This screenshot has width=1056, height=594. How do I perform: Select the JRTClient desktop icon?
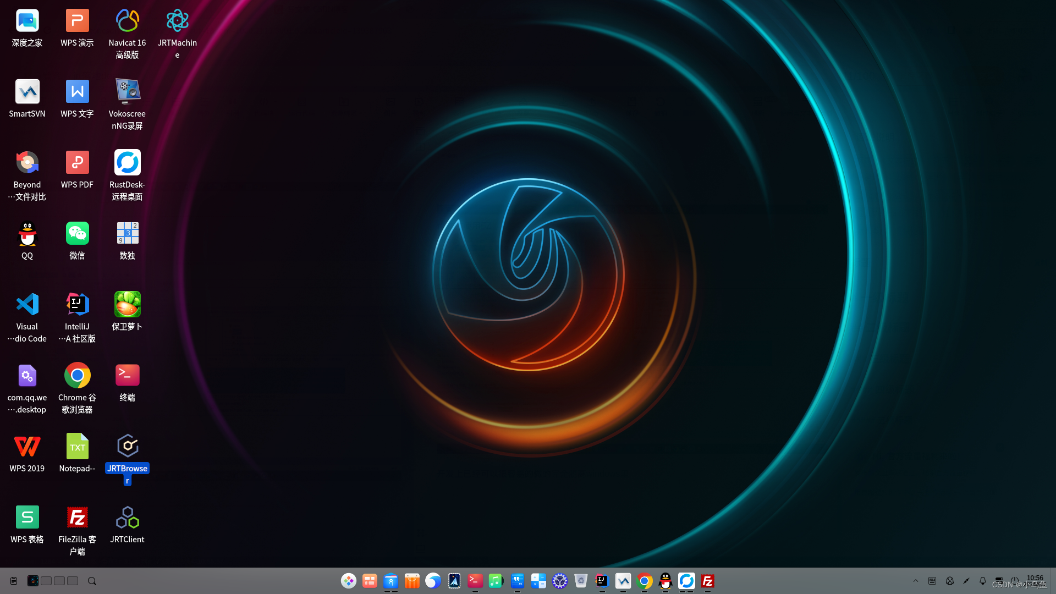tap(127, 525)
